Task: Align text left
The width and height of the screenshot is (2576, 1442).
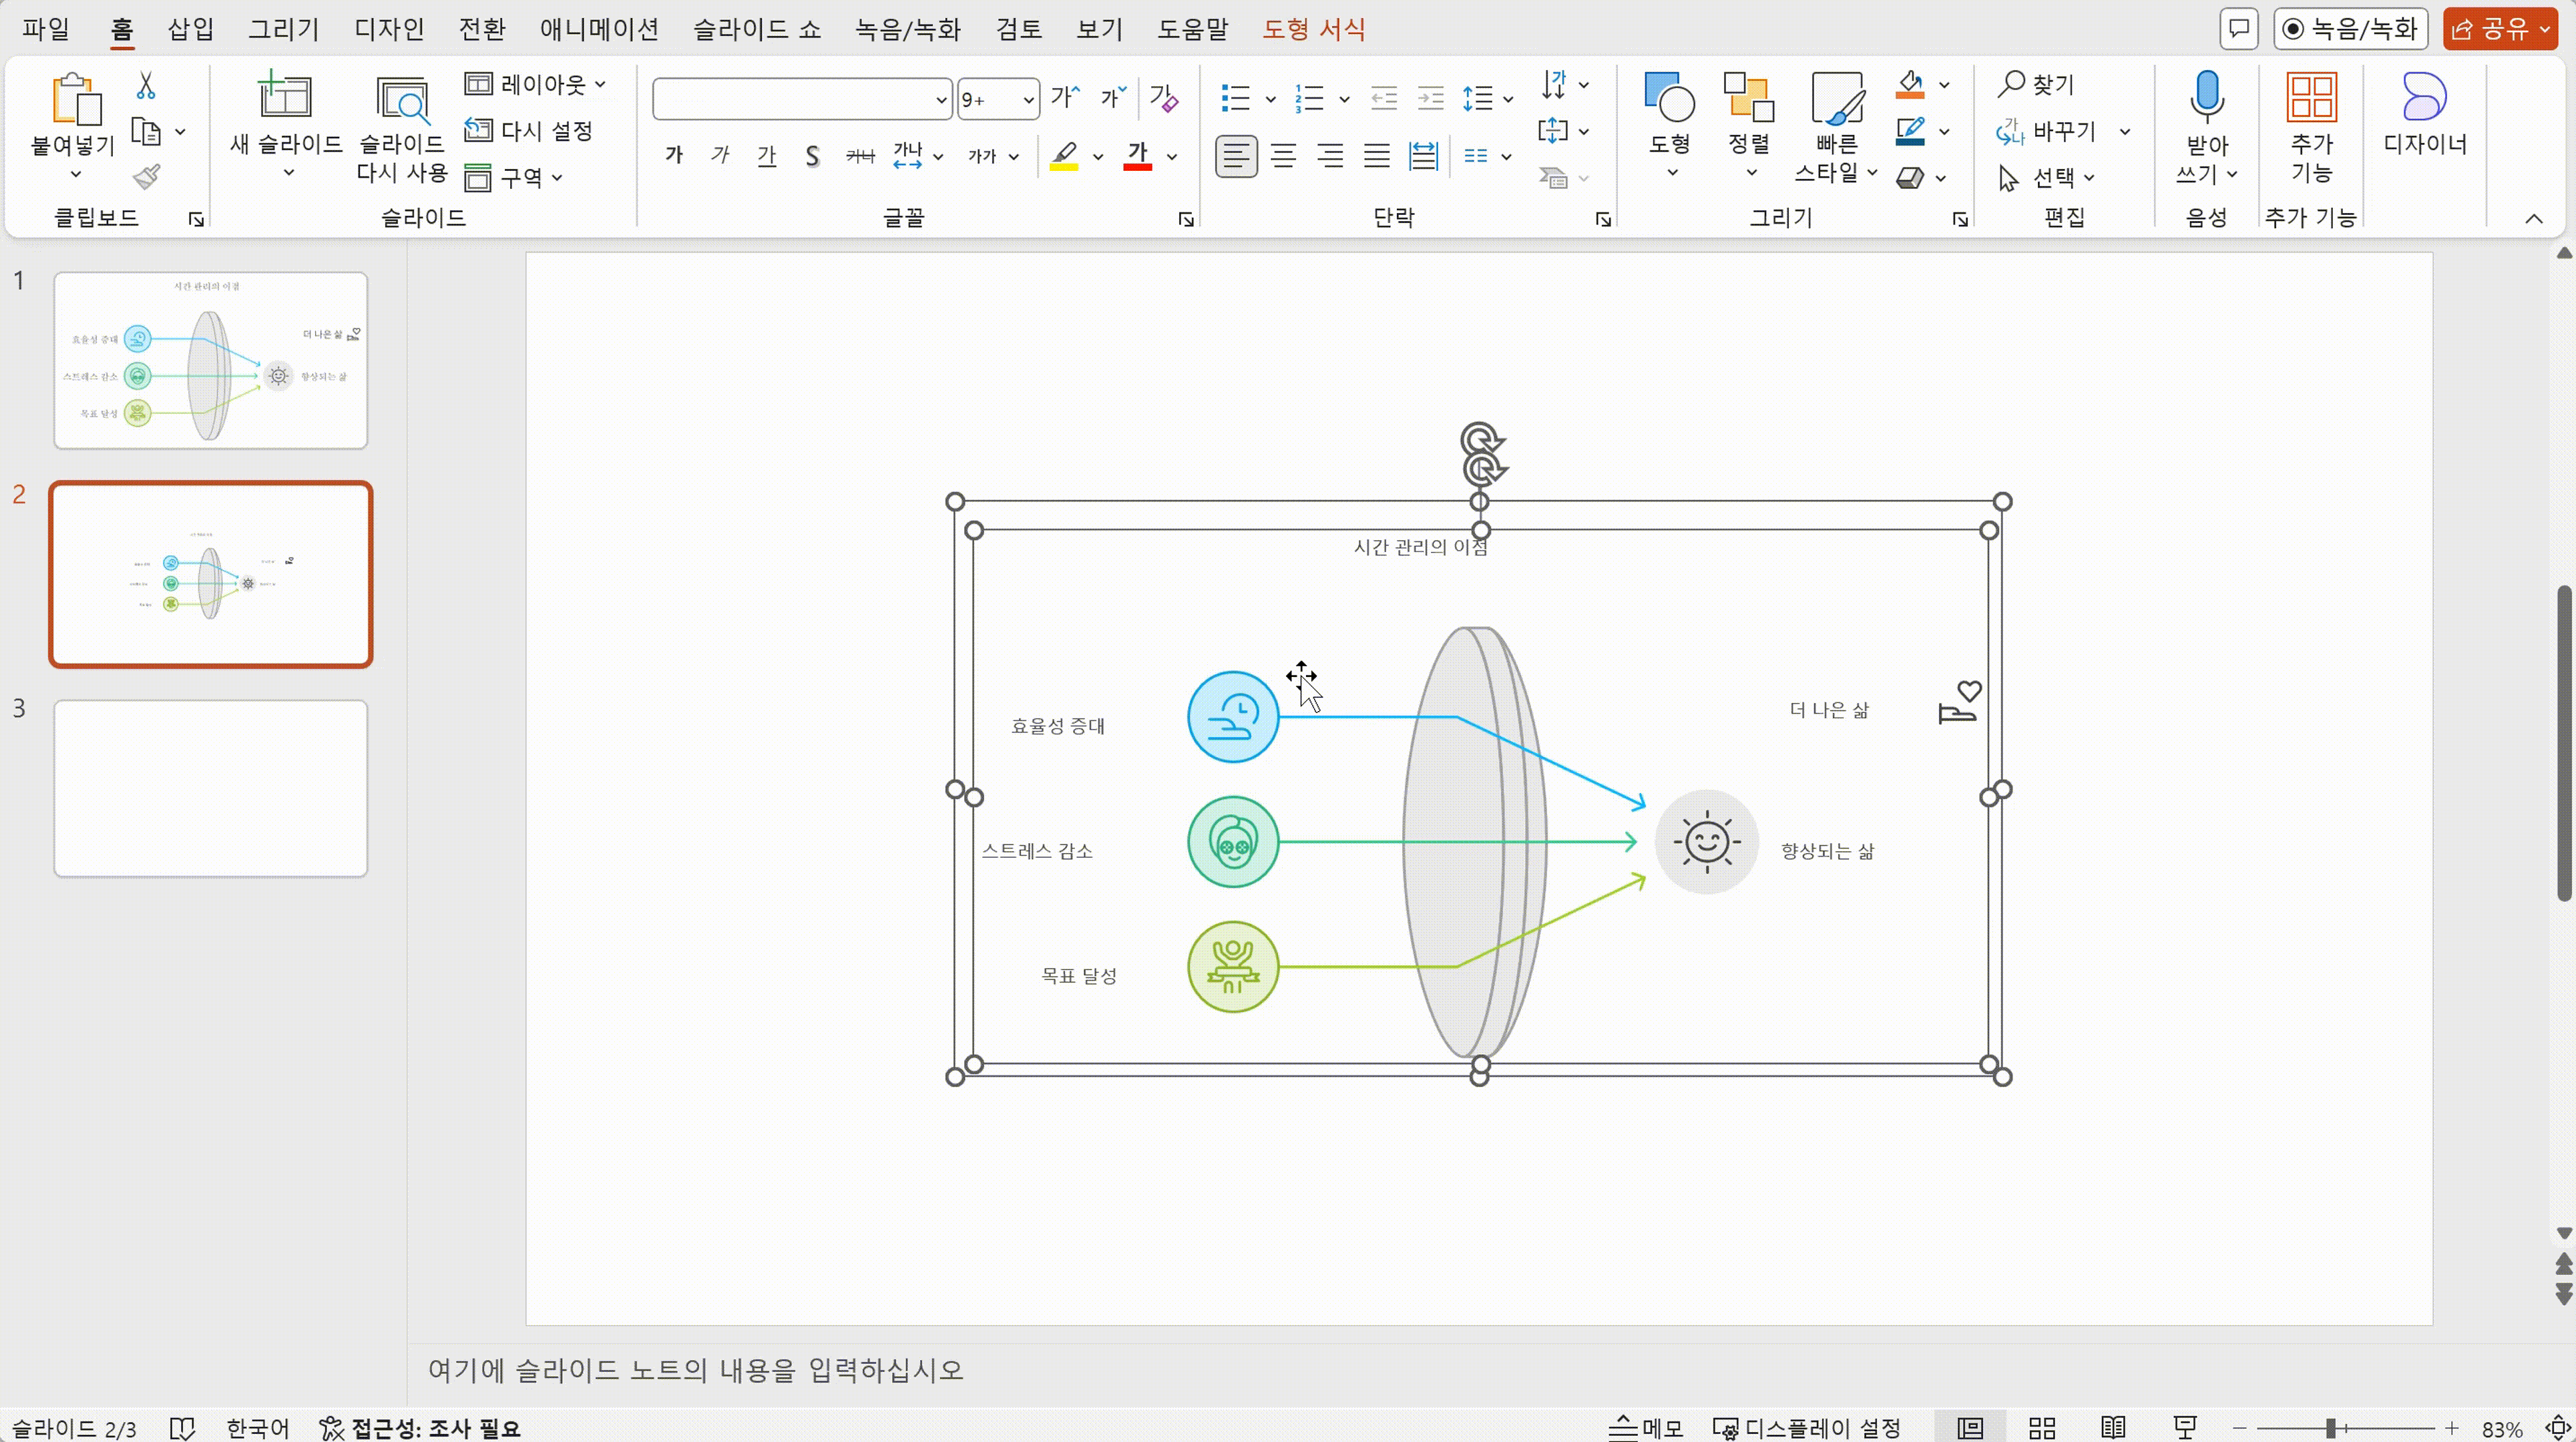Action: point(1236,156)
